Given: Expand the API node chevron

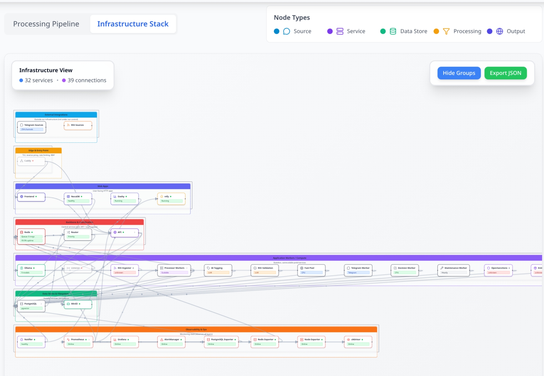Looking at the screenshot, I should [135, 232].
